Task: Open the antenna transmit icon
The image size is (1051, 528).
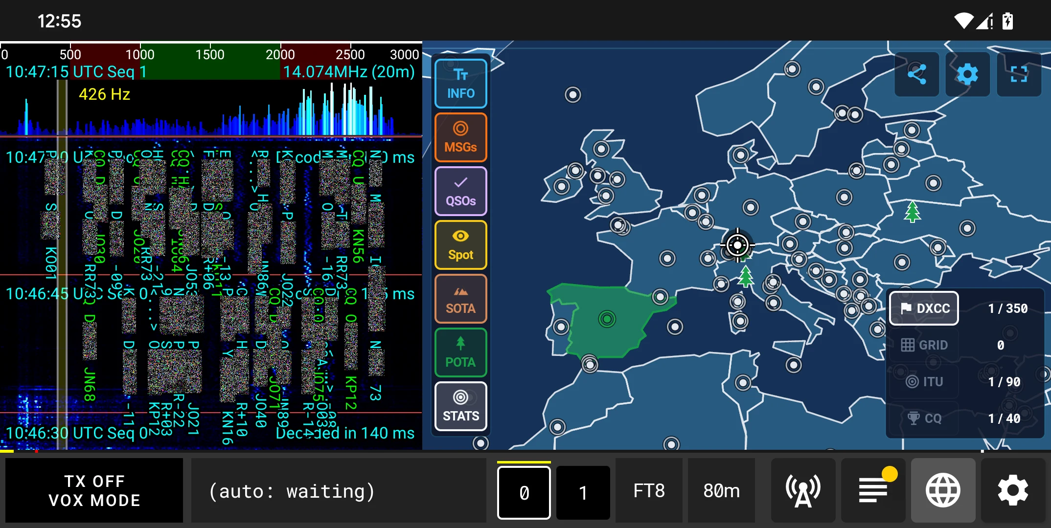Action: [803, 490]
